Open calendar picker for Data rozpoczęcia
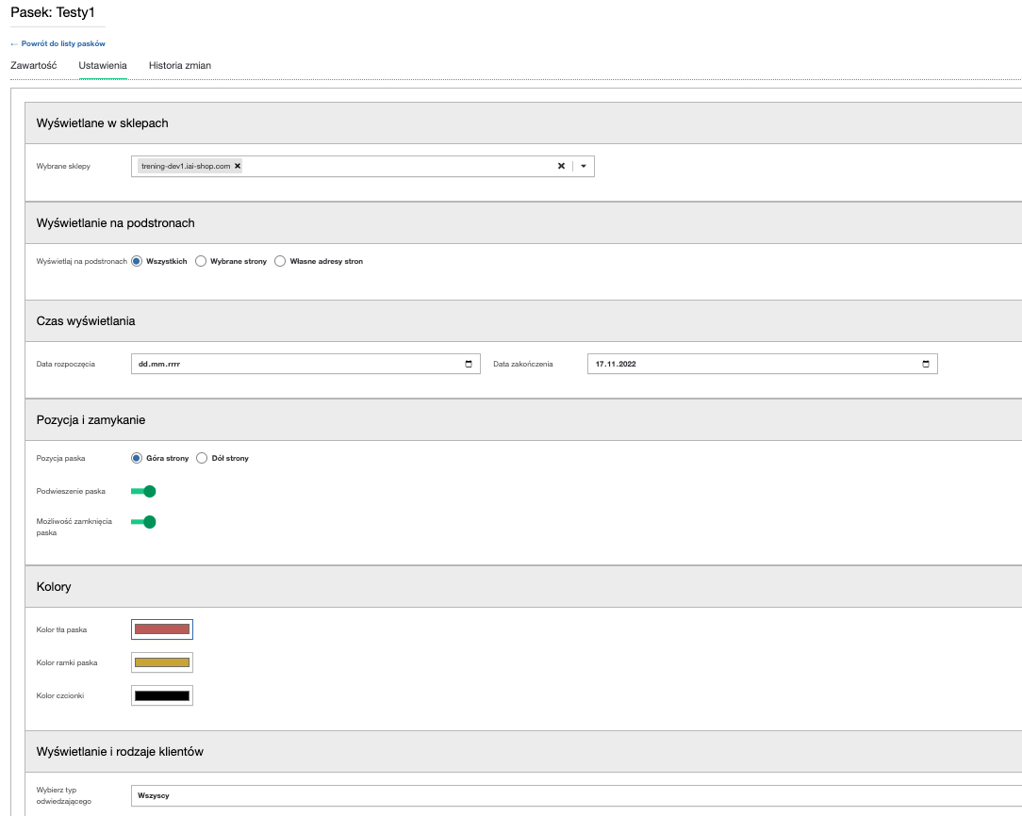The image size is (1022, 816). pos(468,364)
